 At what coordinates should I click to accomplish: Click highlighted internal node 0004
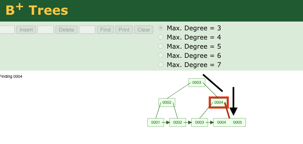[219, 103]
